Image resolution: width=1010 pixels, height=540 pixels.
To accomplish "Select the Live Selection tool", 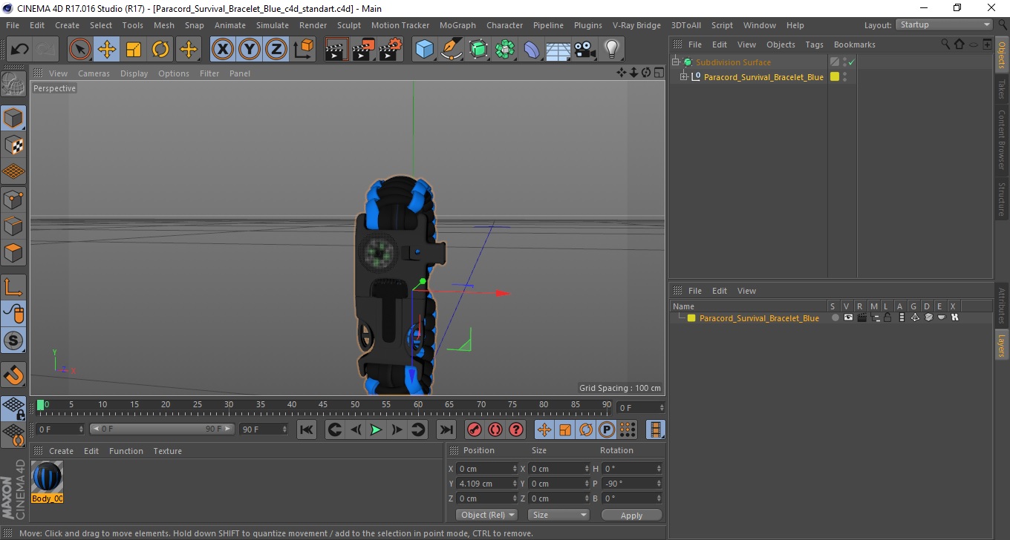I will [x=80, y=50].
